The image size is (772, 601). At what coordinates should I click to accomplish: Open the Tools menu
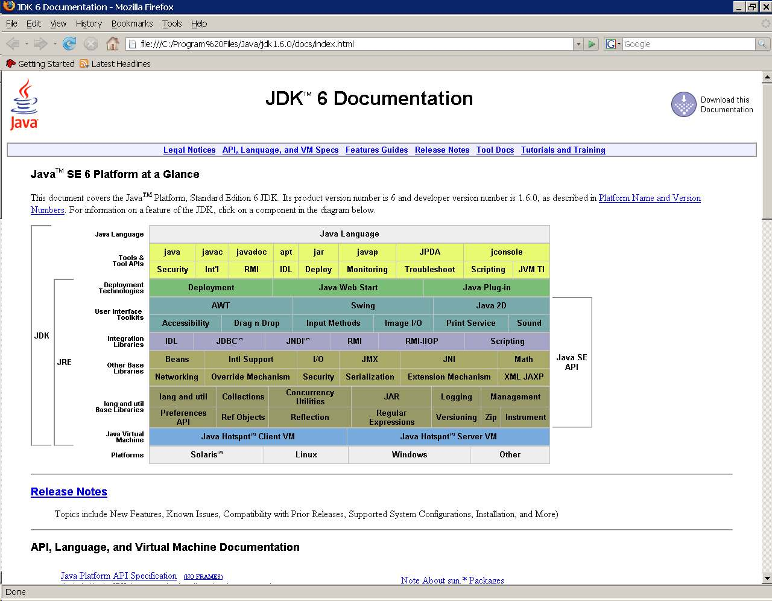coord(172,24)
